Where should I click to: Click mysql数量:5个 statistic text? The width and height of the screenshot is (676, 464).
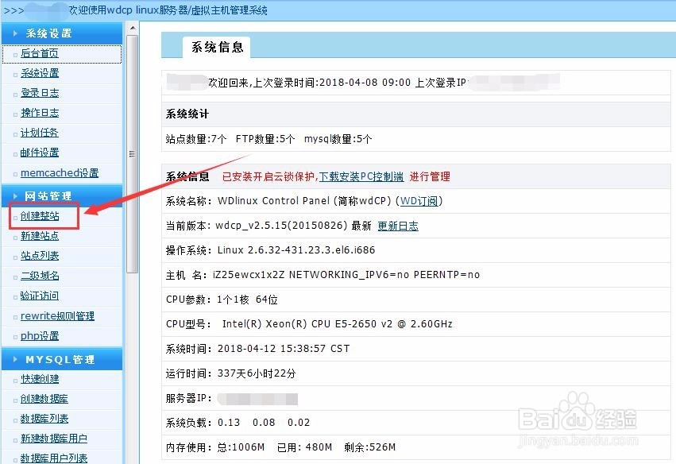(338, 139)
